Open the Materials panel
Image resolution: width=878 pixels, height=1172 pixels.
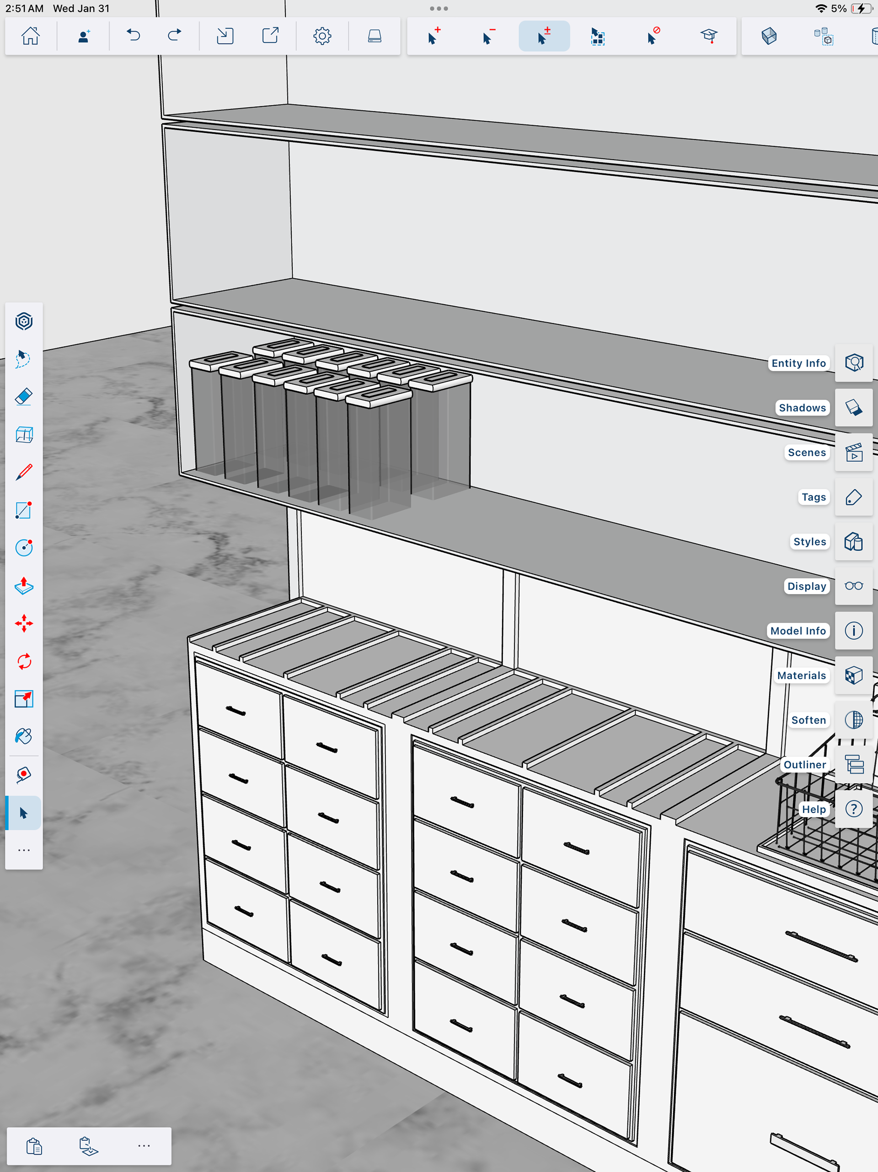point(853,675)
